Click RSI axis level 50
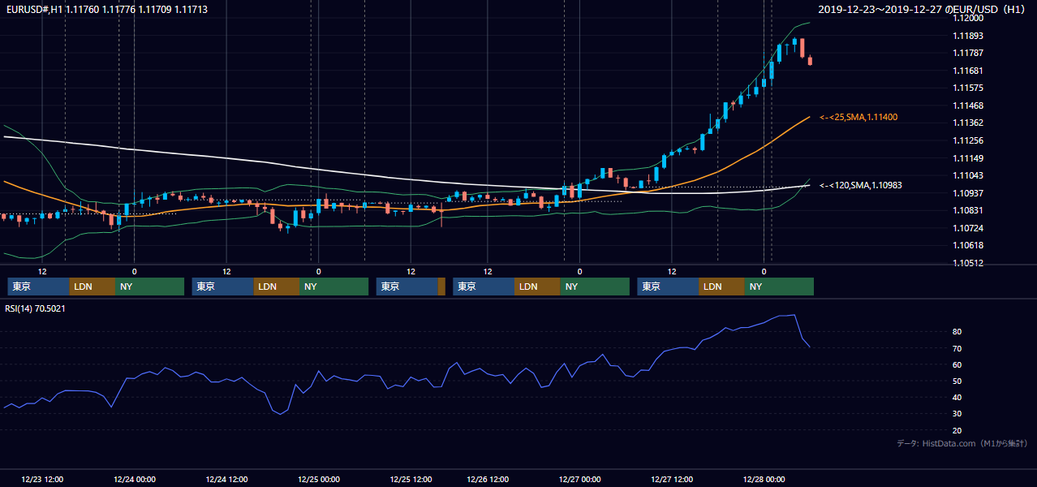The height and width of the screenshot is (487, 1037). (957, 381)
